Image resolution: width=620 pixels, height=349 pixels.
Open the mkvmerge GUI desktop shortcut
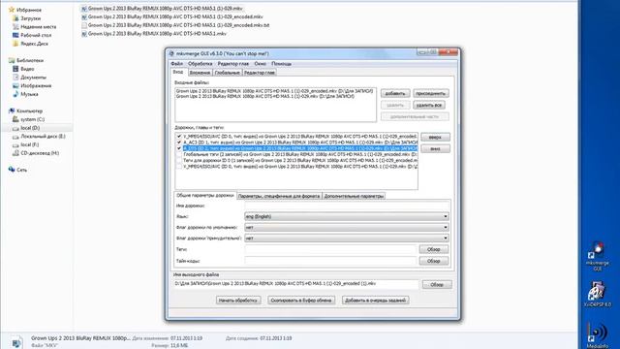(x=597, y=256)
